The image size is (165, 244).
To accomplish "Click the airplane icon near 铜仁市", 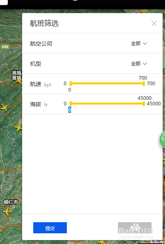I will pyautogui.click(x=7, y=212).
